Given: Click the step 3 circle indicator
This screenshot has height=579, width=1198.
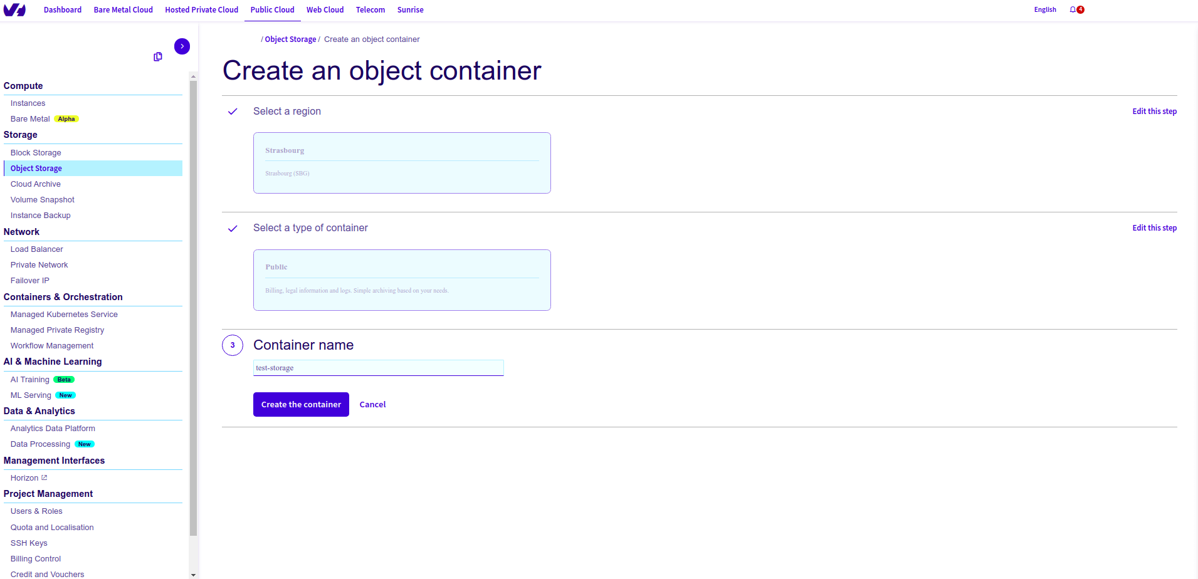Looking at the screenshot, I should point(233,345).
